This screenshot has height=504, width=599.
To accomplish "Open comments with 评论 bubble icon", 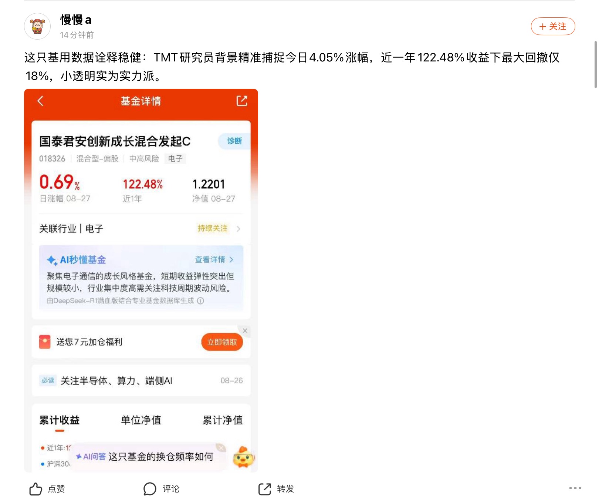I will click(x=150, y=489).
